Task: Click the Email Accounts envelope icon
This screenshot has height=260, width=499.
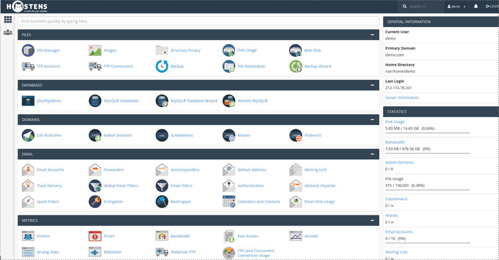Action: click(x=28, y=170)
